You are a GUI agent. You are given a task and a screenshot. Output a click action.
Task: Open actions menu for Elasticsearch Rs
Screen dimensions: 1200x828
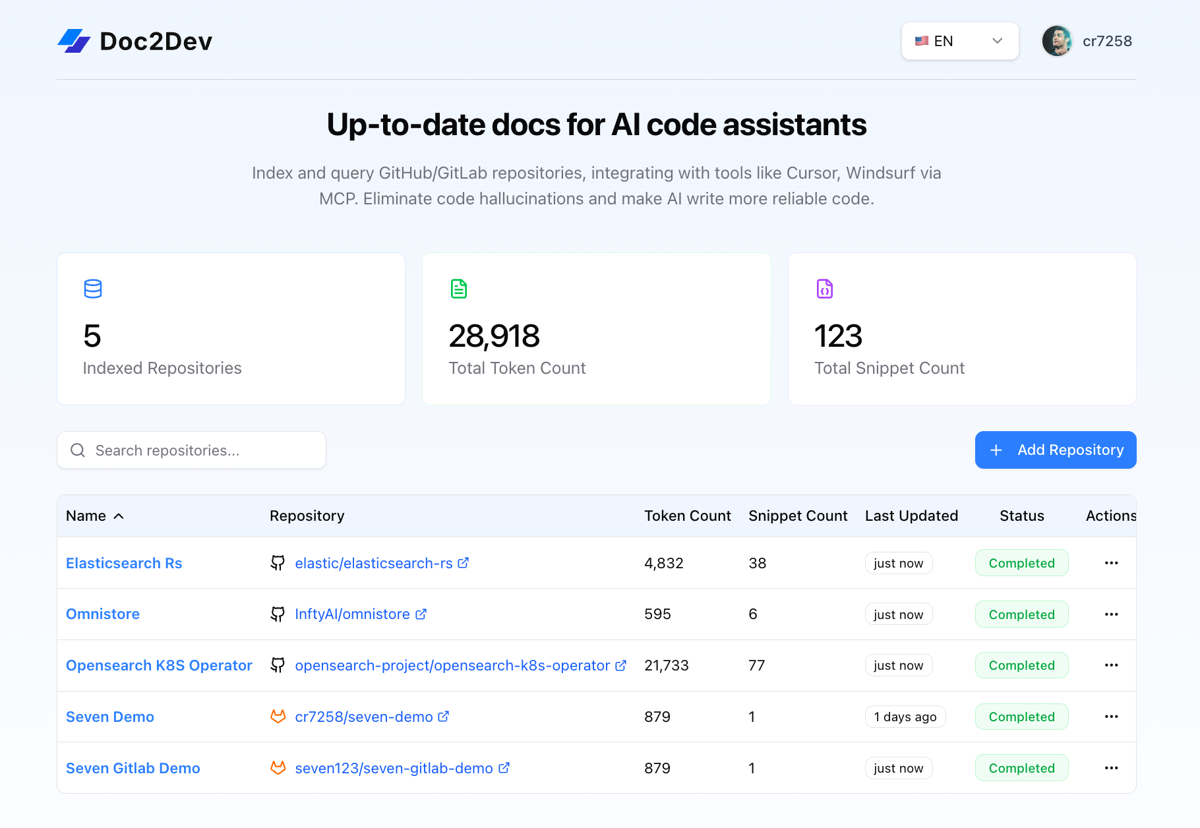coord(1111,563)
